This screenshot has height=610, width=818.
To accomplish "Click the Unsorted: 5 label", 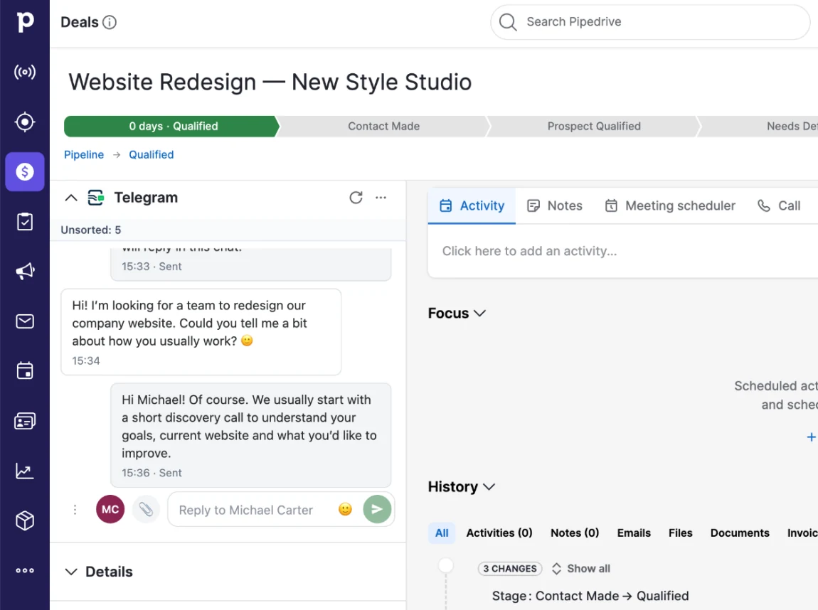I will pyautogui.click(x=91, y=230).
